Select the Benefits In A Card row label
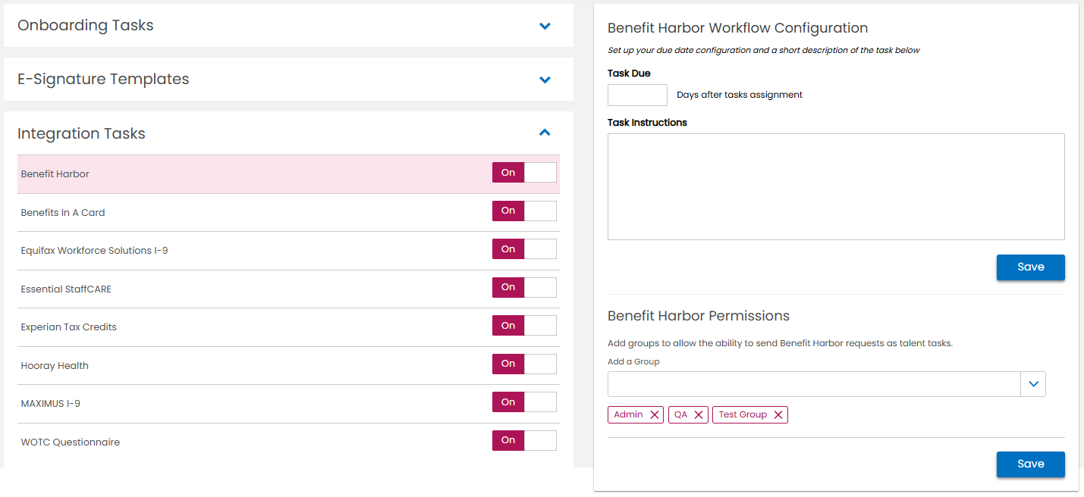Image resolution: width=1084 pixels, height=497 pixels. click(x=63, y=213)
